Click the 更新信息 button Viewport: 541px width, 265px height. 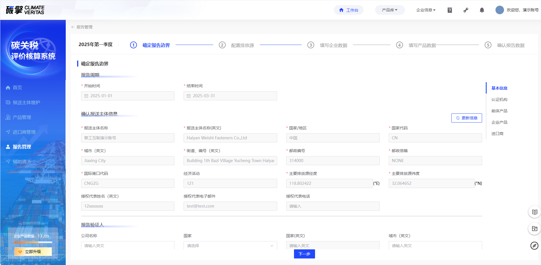click(x=466, y=118)
